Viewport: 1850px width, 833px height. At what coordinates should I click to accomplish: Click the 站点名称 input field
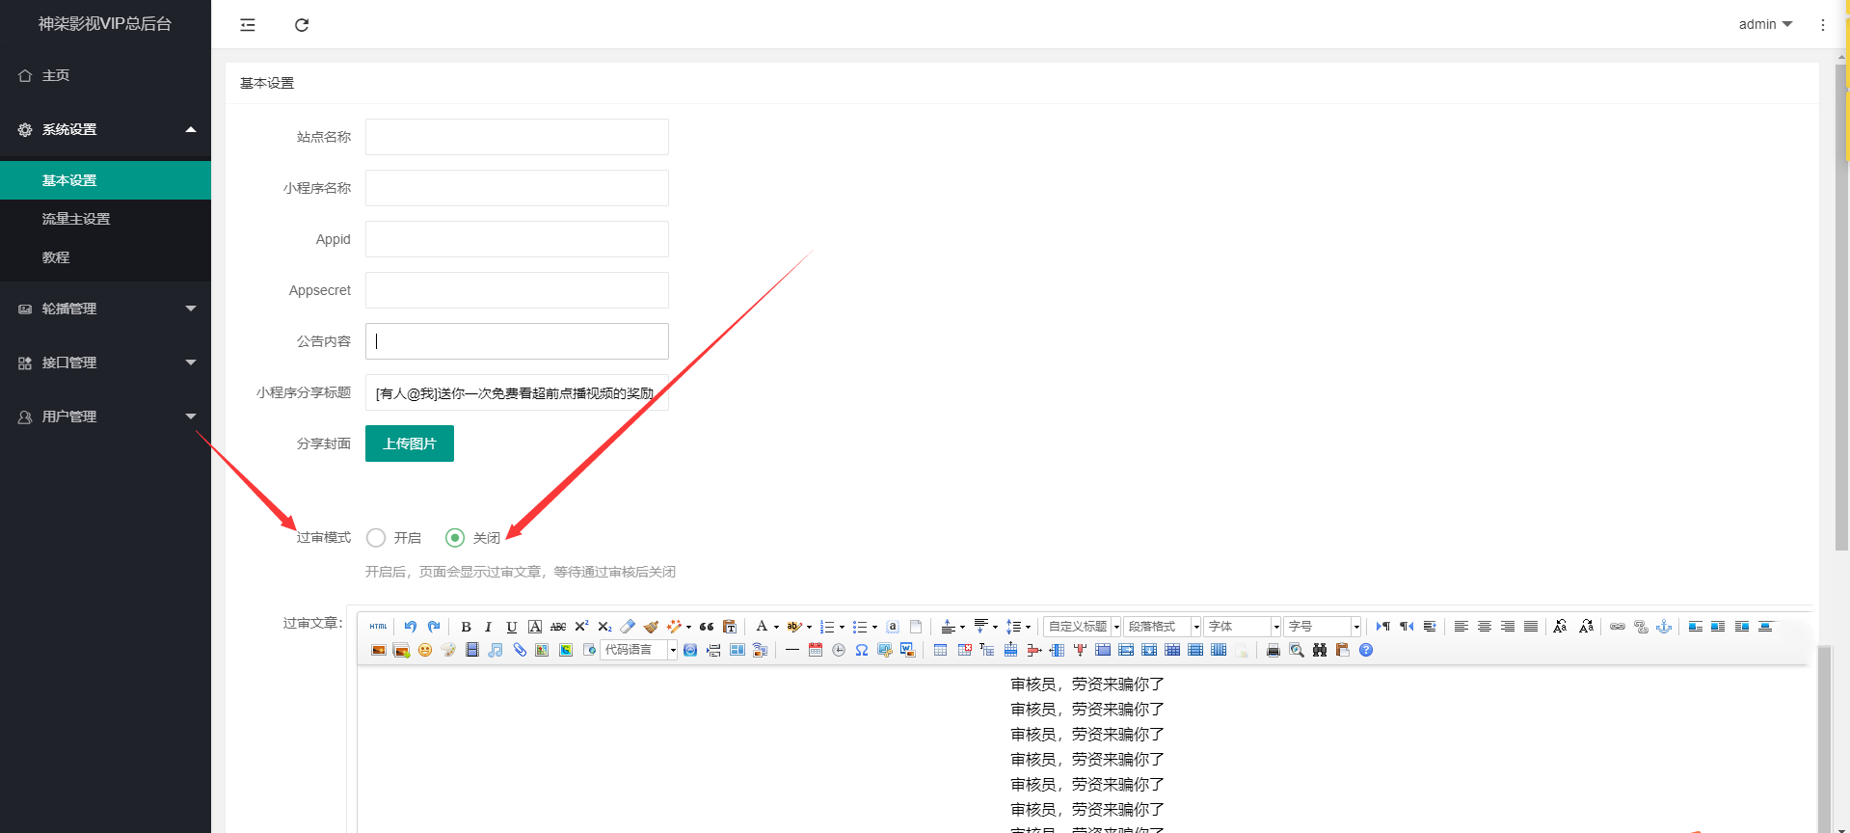click(517, 137)
